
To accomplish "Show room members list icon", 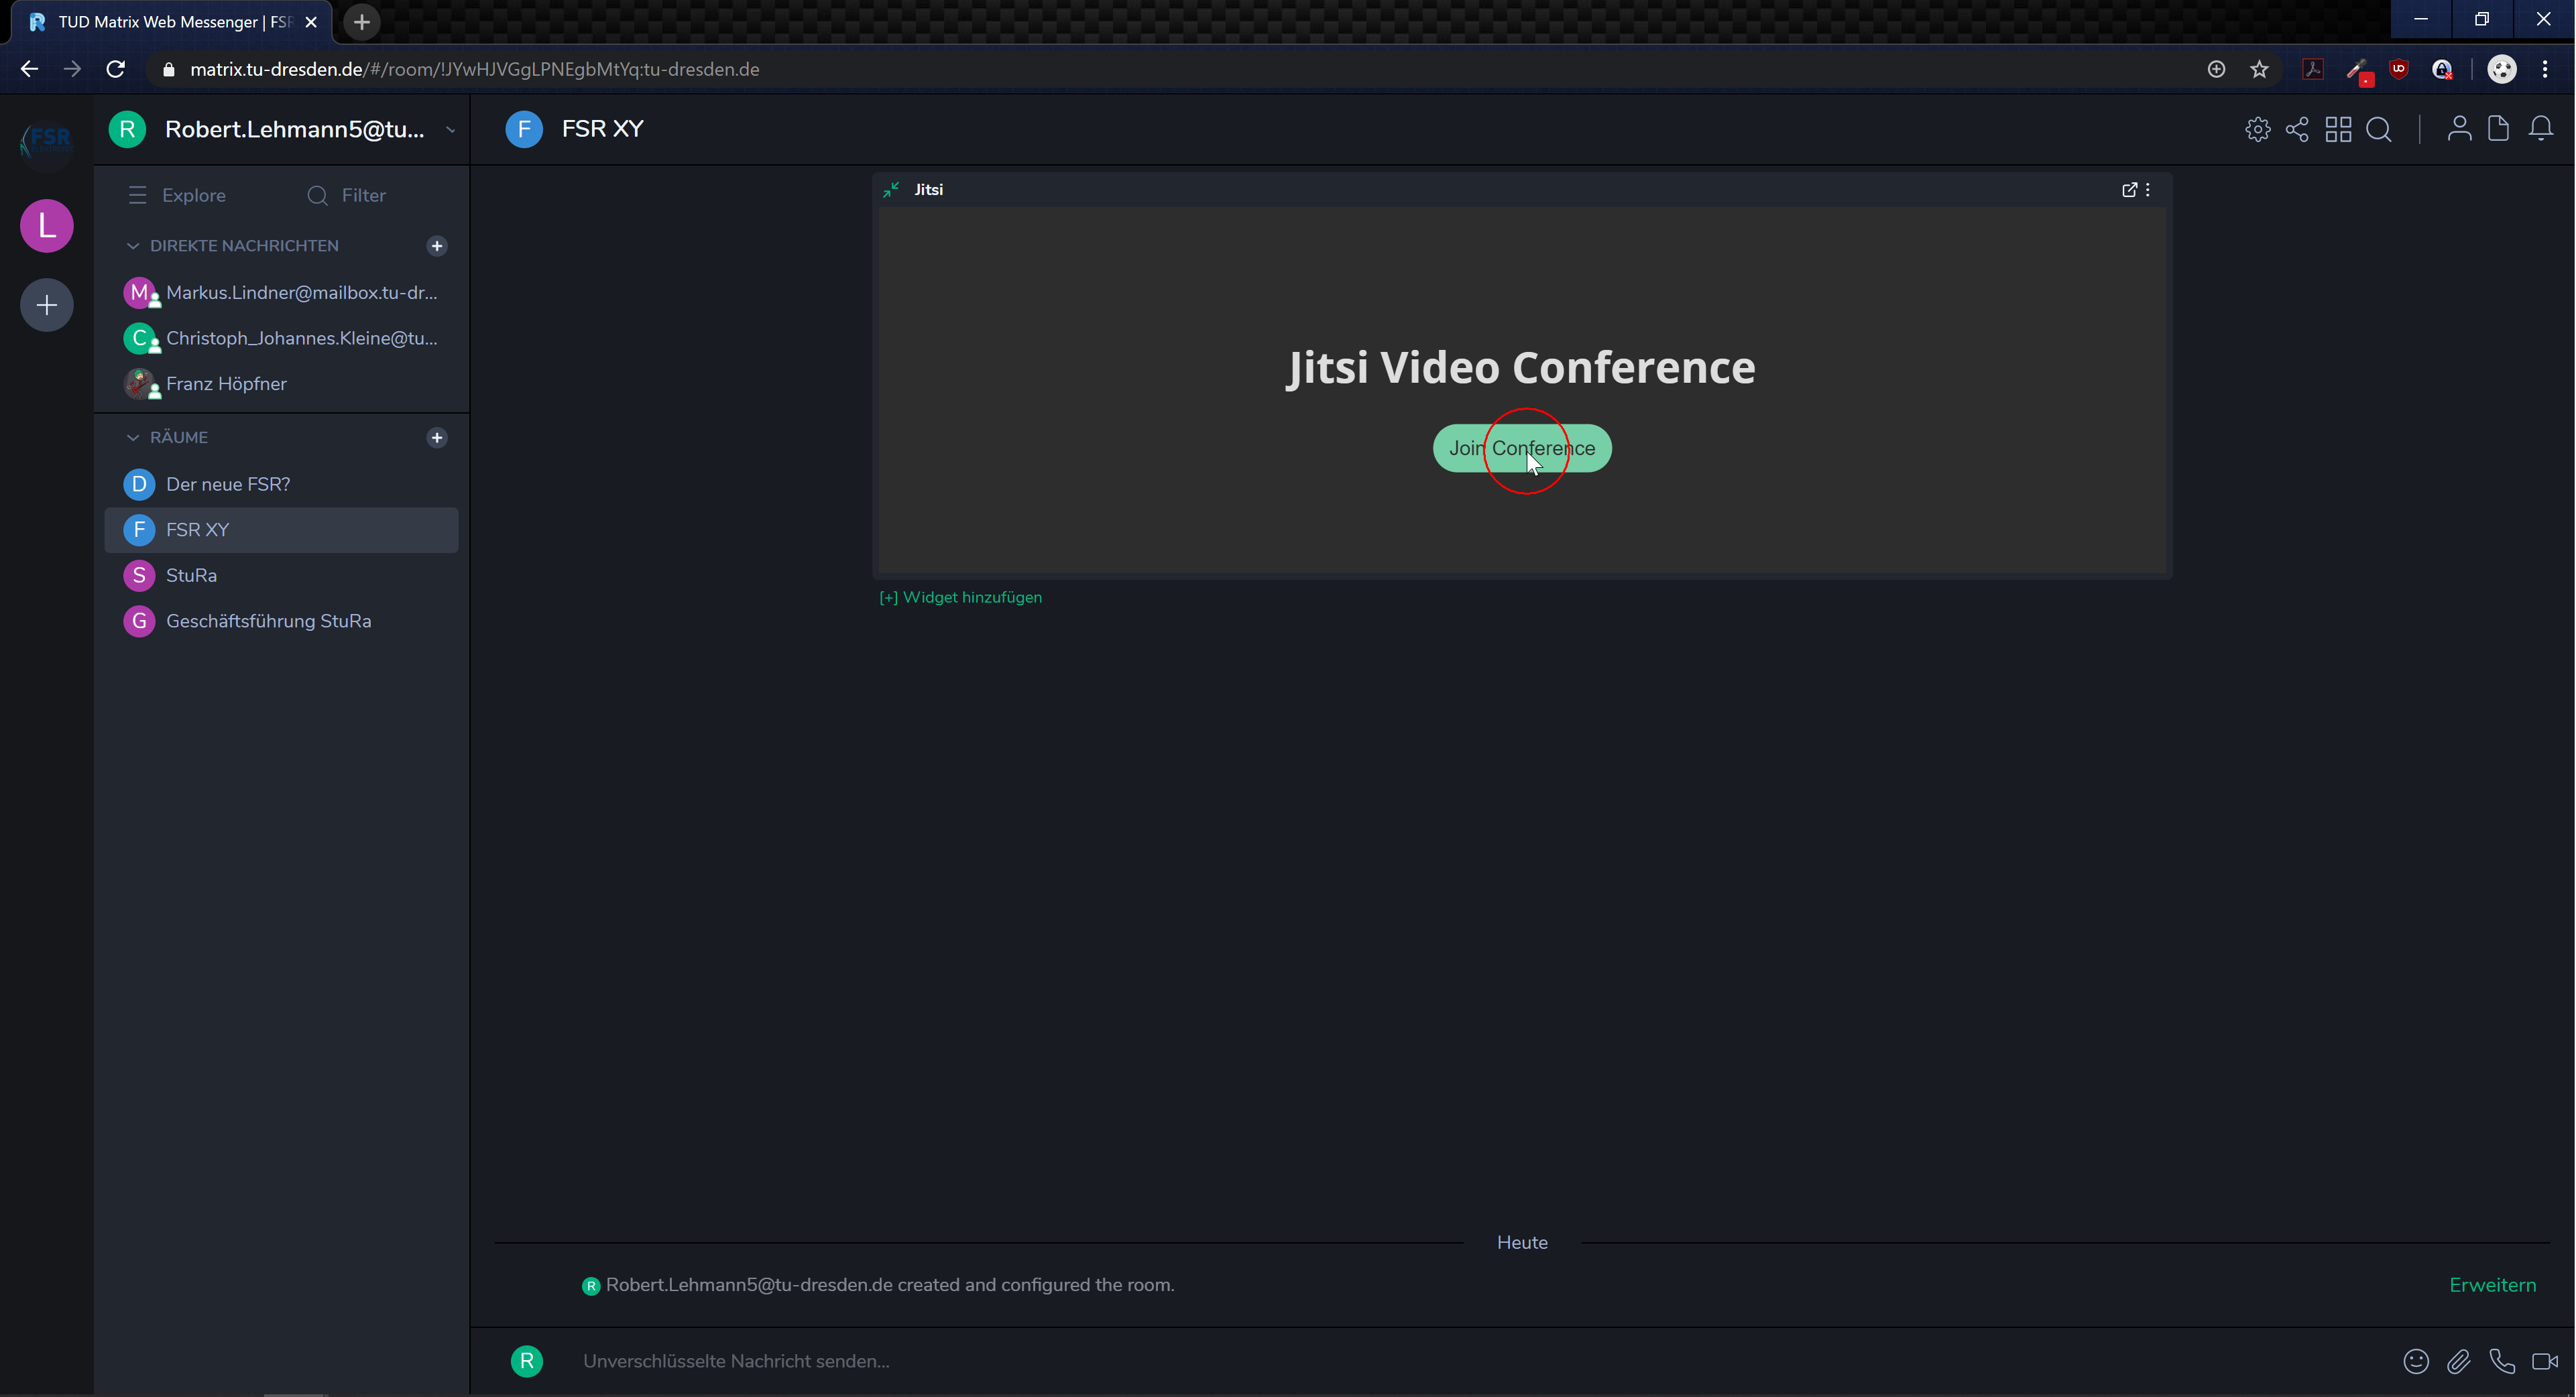I will pos(2459,129).
